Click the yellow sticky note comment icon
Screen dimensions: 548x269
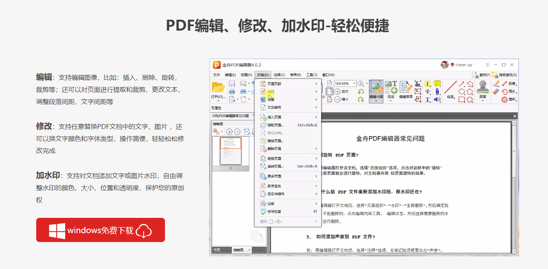(x=437, y=84)
